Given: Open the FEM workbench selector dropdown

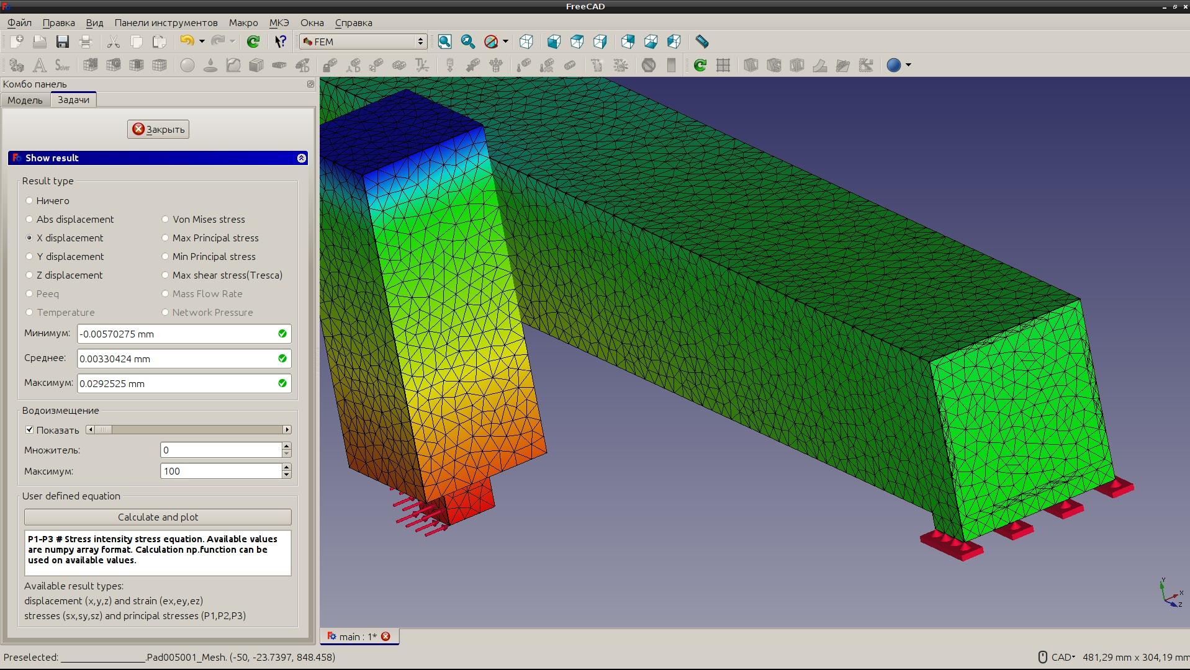Looking at the screenshot, I should (363, 42).
